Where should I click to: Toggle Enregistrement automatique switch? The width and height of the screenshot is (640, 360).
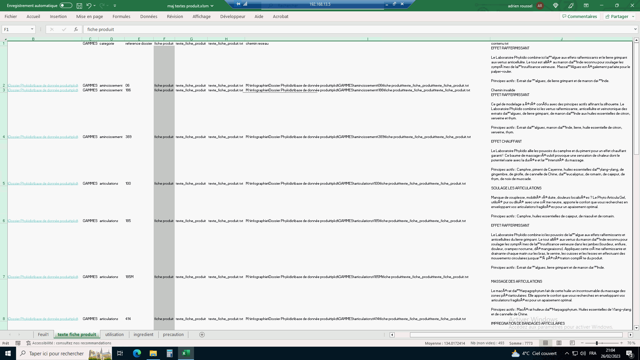click(x=66, y=5)
